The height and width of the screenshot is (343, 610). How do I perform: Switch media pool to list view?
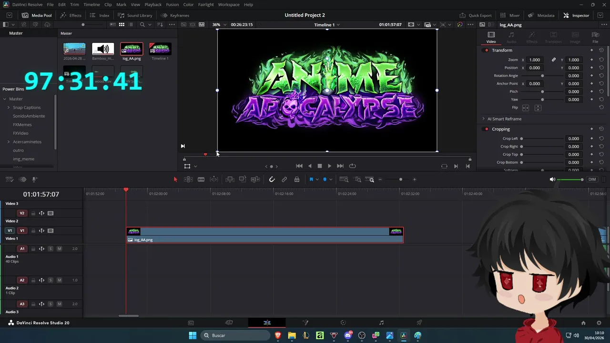(131, 25)
